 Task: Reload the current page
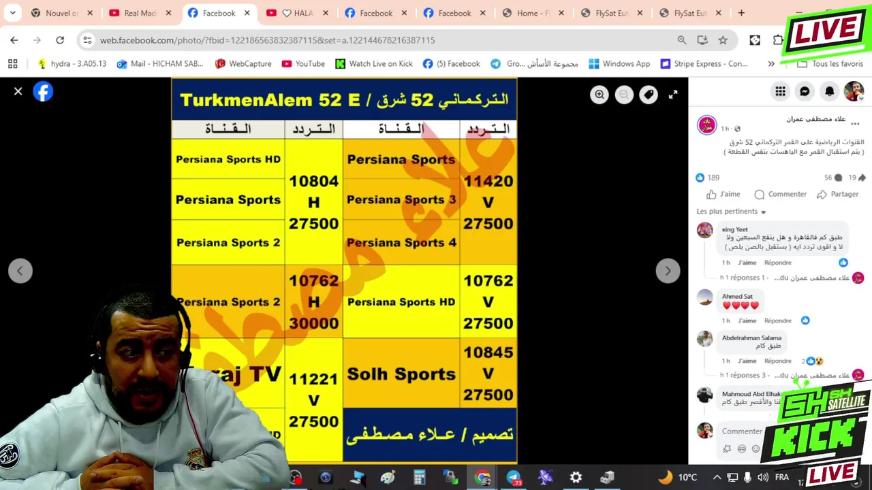tap(60, 40)
